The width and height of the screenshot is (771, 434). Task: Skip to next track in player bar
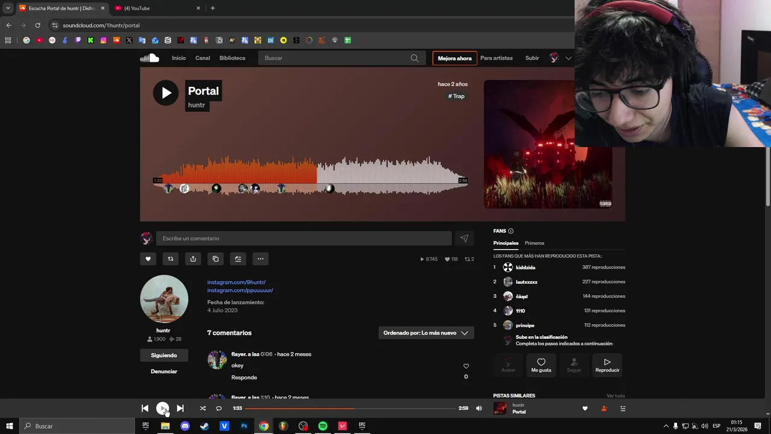click(180, 408)
